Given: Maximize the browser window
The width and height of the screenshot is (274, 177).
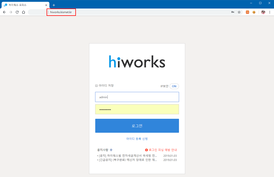Looking at the screenshot, I should point(260,3).
